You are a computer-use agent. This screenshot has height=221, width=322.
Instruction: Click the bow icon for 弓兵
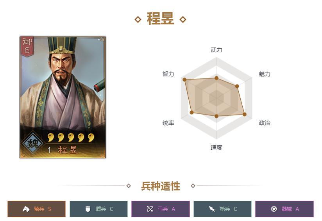[x=150, y=209]
